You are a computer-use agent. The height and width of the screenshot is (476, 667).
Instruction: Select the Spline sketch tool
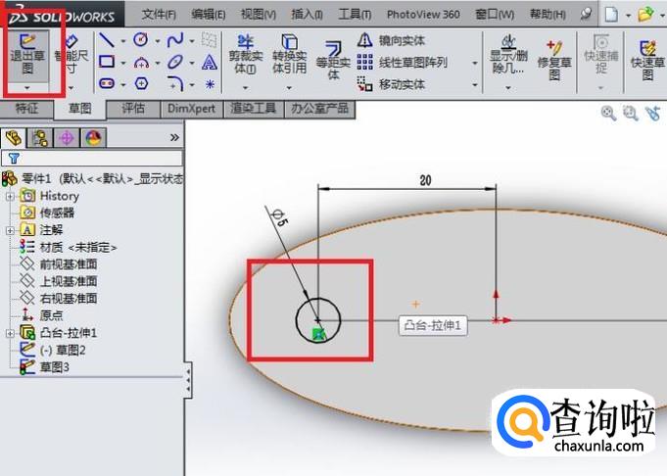tap(175, 40)
